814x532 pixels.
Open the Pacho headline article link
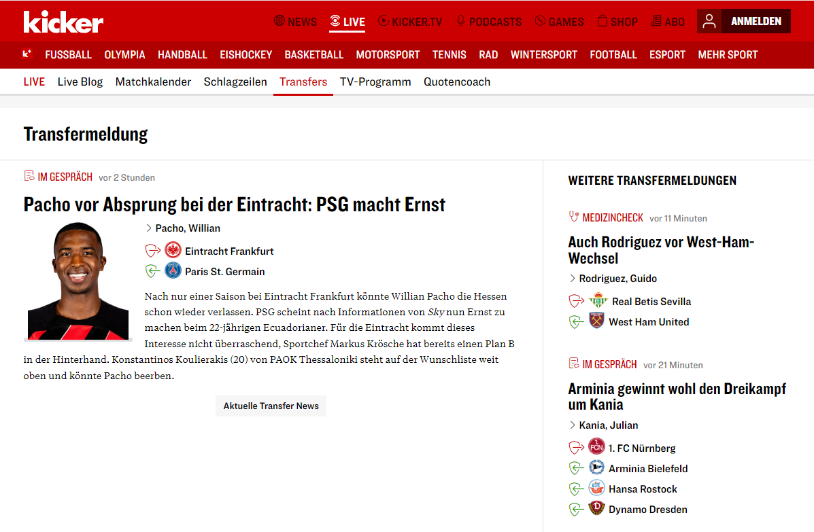coord(234,204)
